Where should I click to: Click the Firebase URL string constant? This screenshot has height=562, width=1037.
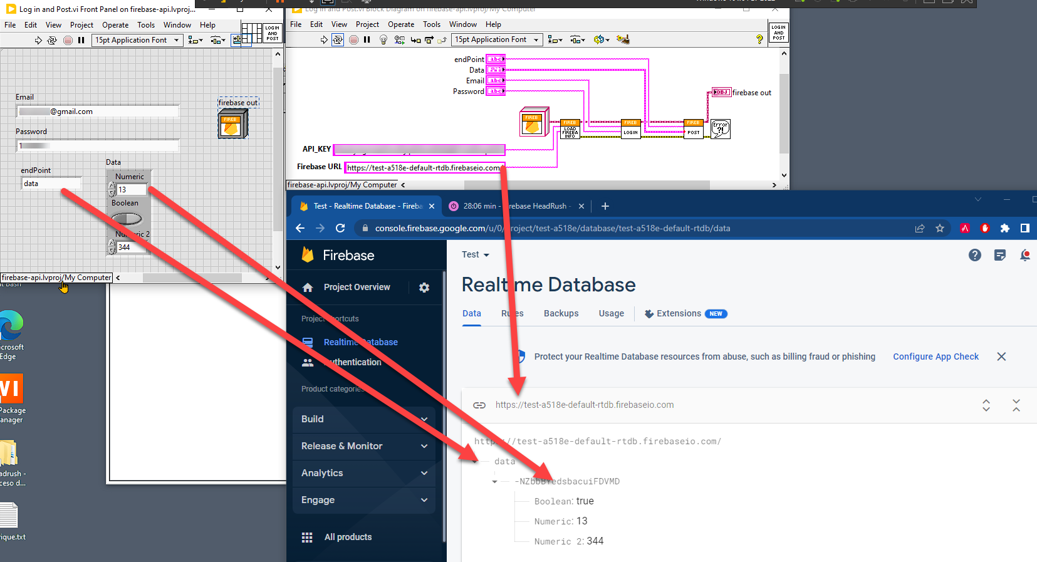[425, 168]
